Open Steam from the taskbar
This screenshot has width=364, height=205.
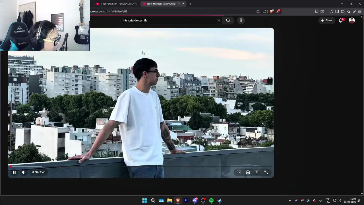coord(220,200)
